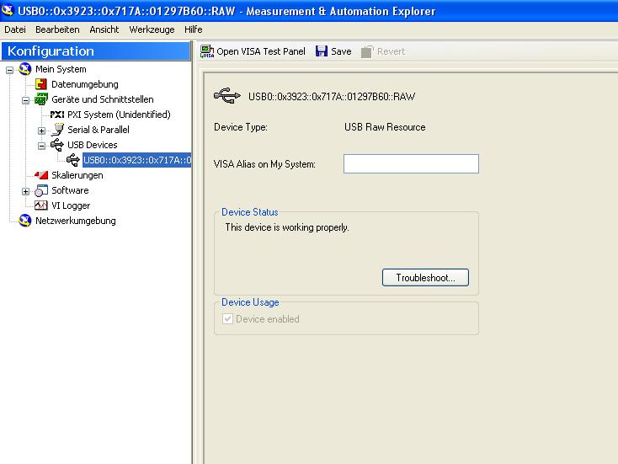Toggle the Device enabled checkbox
The image size is (618, 464).
coord(227,318)
